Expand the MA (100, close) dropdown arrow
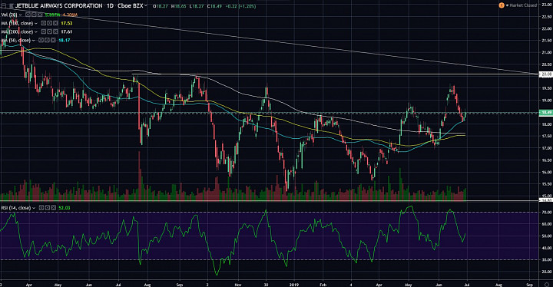 click(x=36, y=24)
